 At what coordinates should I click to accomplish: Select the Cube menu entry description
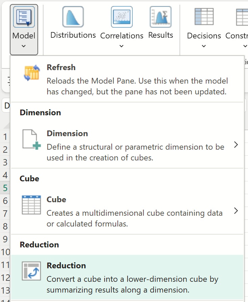pyautogui.click(x=134, y=218)
